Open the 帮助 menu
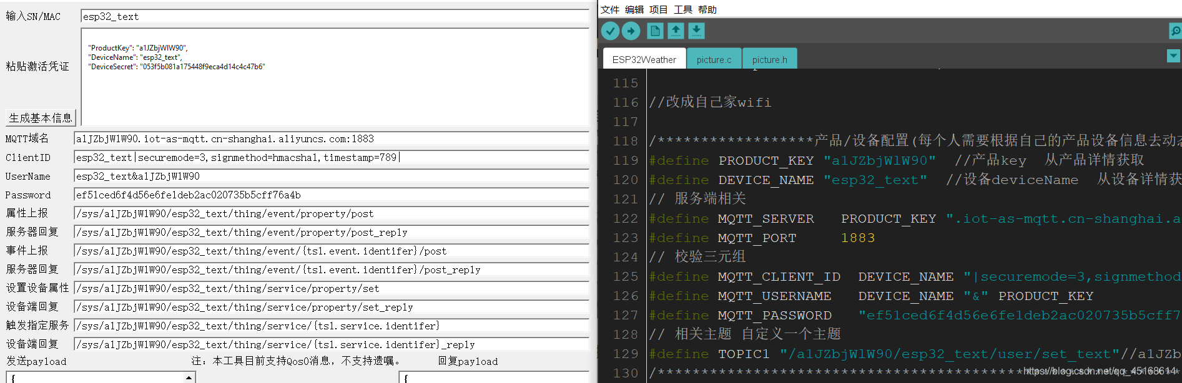Screen dimensions: 1182x383 pyautogui.click(x=707, y=9)
